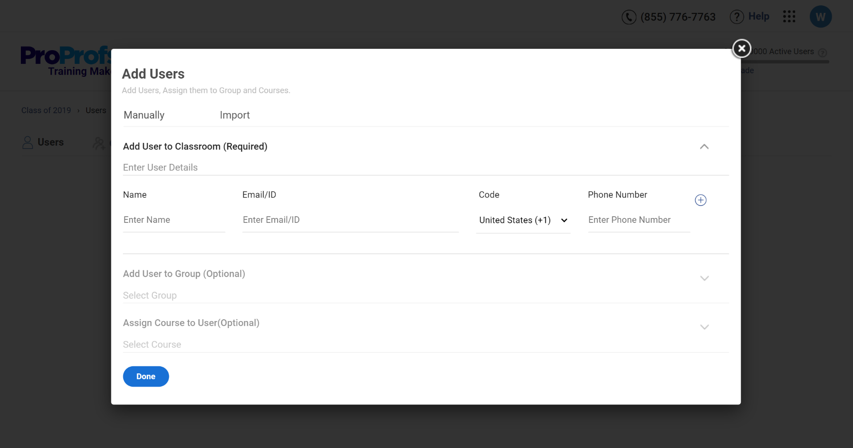Click the Active Users info icon
This screenshot has width=853, height=448.
(822, 52)
